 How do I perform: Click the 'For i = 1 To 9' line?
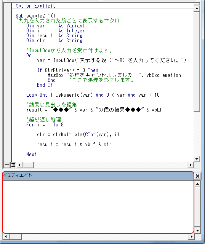45,124
